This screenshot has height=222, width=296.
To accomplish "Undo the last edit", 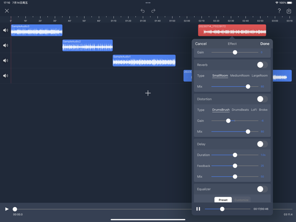I will click(x=143, y=11).
